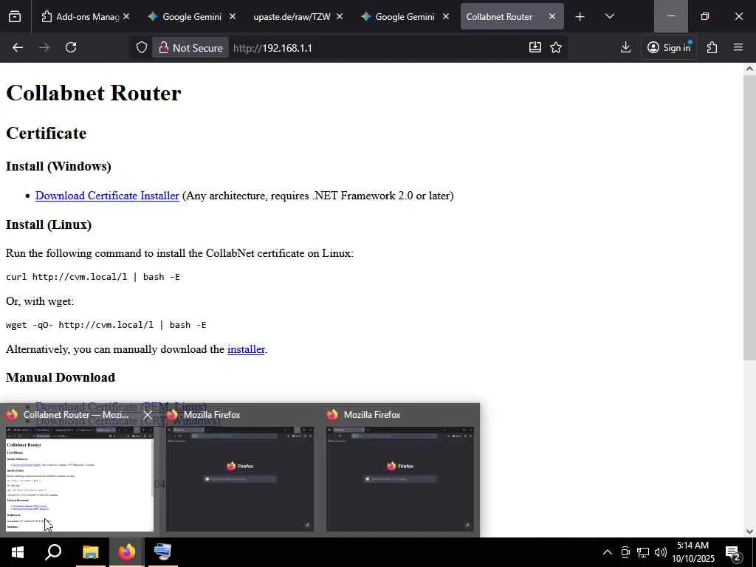This screenshot has width=756, height=567.
Task: Reload the current page
Action: coord(71,47)
